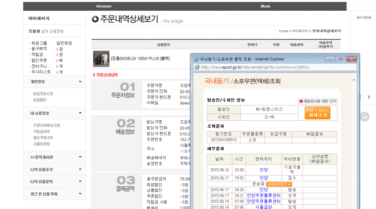
Task: Click the 서울금천 location link in tracking table
Action: [x=264, y=207]
